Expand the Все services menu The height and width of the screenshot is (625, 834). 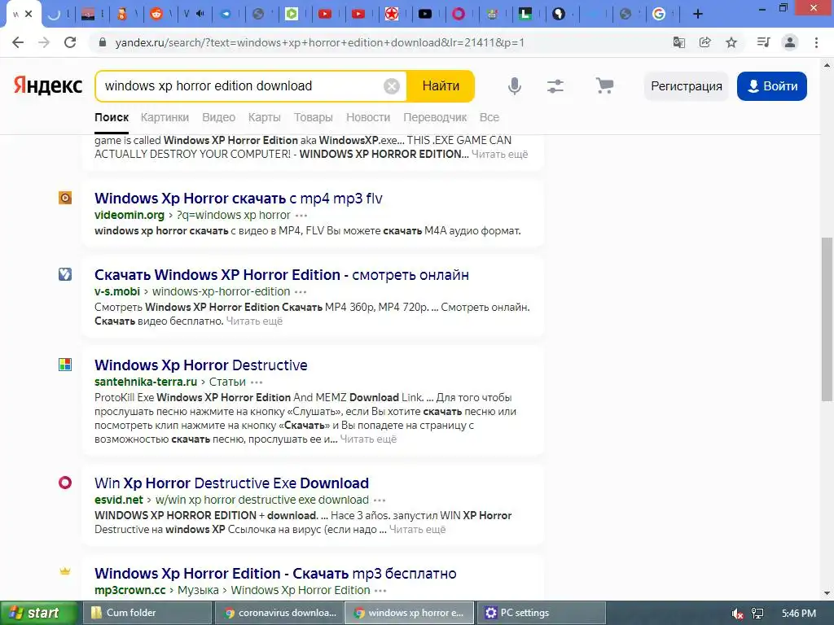(x=489, y=117)
